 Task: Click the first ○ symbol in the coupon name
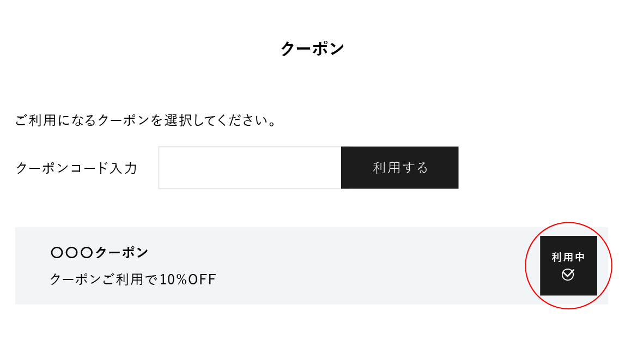[57, 253]
